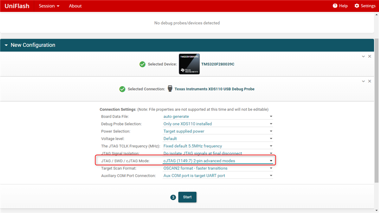Screen dimensions: 379x213
Task: Click the XDS110 debug probe icon
Action: pyautogui.click(x=170, y=89)
